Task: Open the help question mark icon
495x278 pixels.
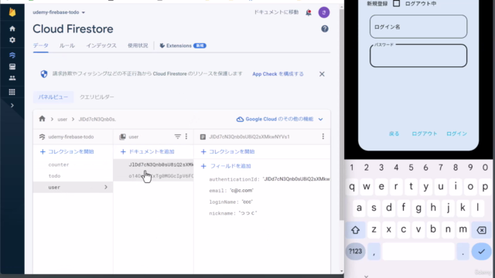Action: 325,29
